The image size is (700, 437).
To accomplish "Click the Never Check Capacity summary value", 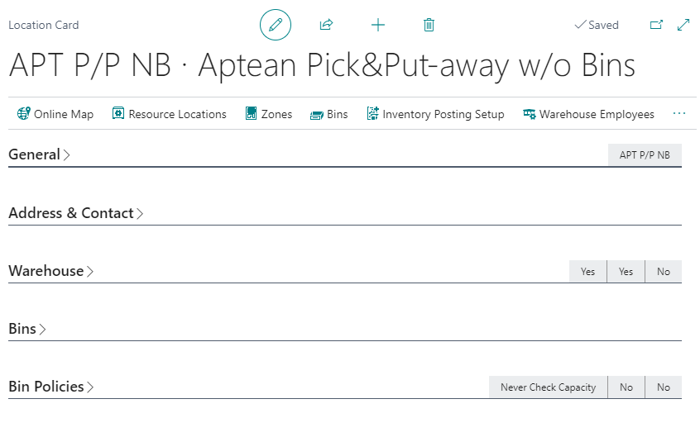I will (548, 387).
